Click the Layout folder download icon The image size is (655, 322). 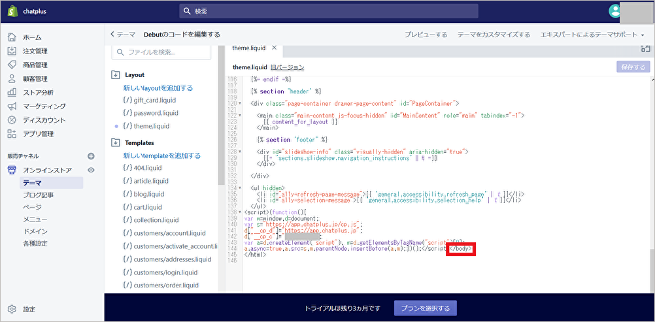coord(115,75)
